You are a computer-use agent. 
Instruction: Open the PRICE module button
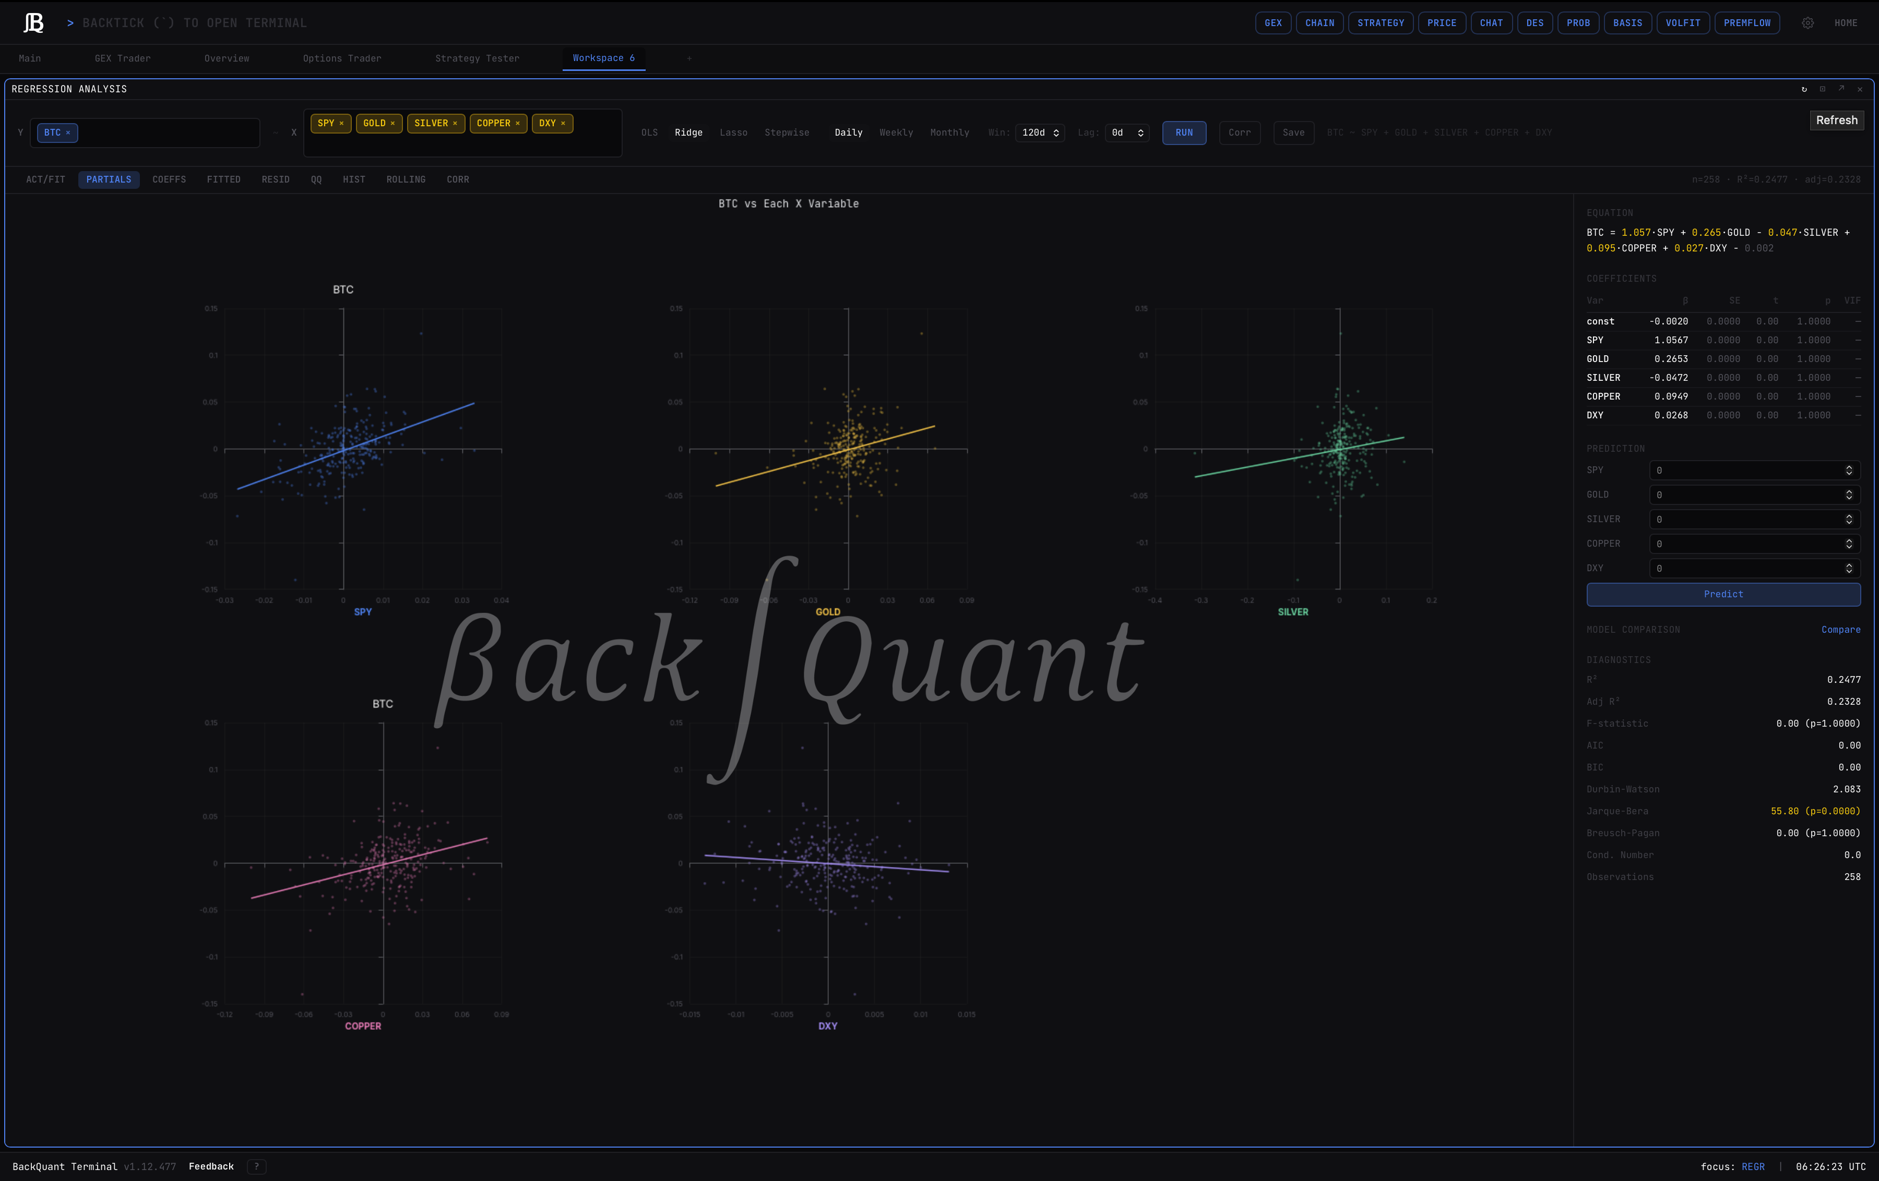click(x=1441, y=23)
